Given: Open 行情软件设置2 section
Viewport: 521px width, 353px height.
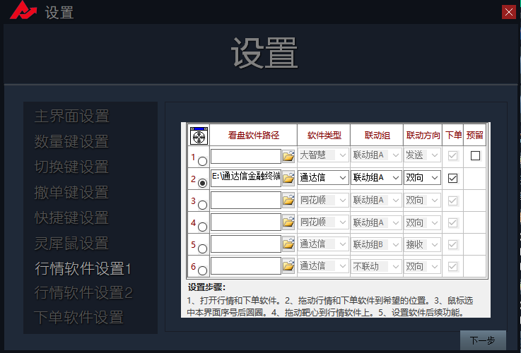Looking at the screenshot, I should [x=83, y=293].
